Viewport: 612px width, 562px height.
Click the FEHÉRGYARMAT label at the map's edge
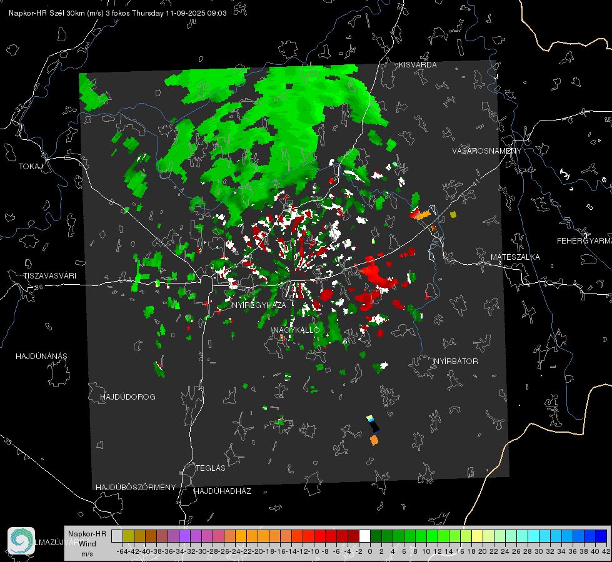[584, 241]
